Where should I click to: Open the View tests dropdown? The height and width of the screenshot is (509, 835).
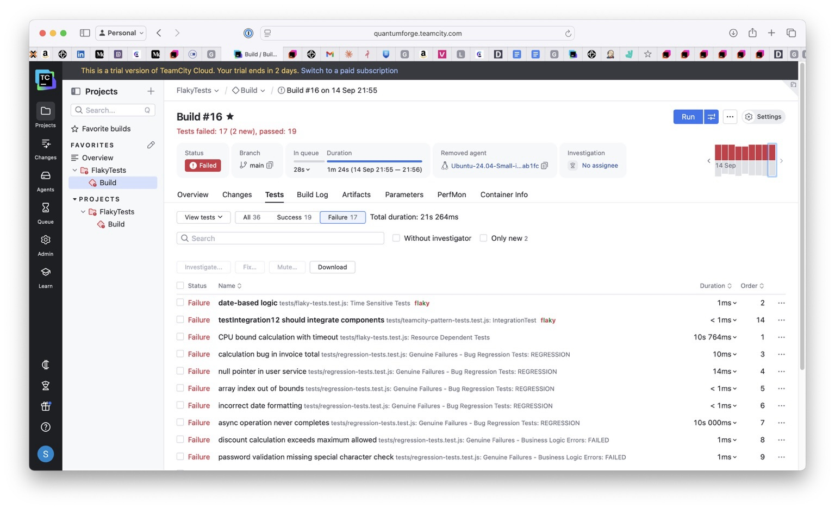(203, 217)
